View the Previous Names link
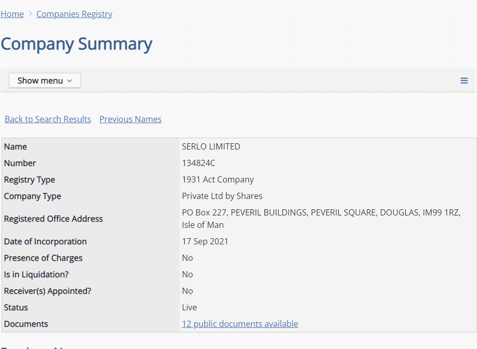The width and height of the screenshot is (477, 349). click(x=131, y=119)
